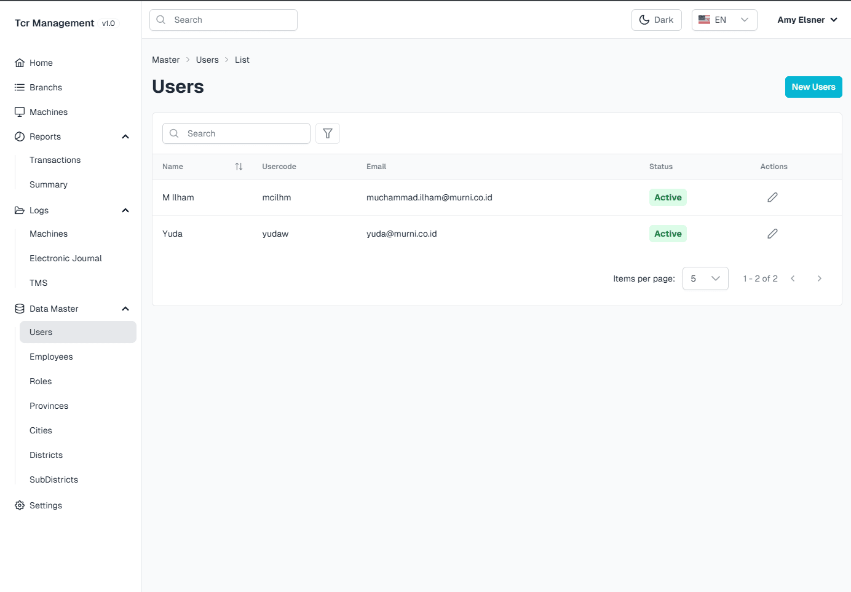Screen dimensions: 851x592
Task: Open Employees page
Action: [x=51, y=357]
